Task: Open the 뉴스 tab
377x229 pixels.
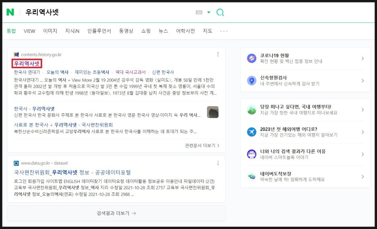Action: pyautogui.click(x=163, y=31)
